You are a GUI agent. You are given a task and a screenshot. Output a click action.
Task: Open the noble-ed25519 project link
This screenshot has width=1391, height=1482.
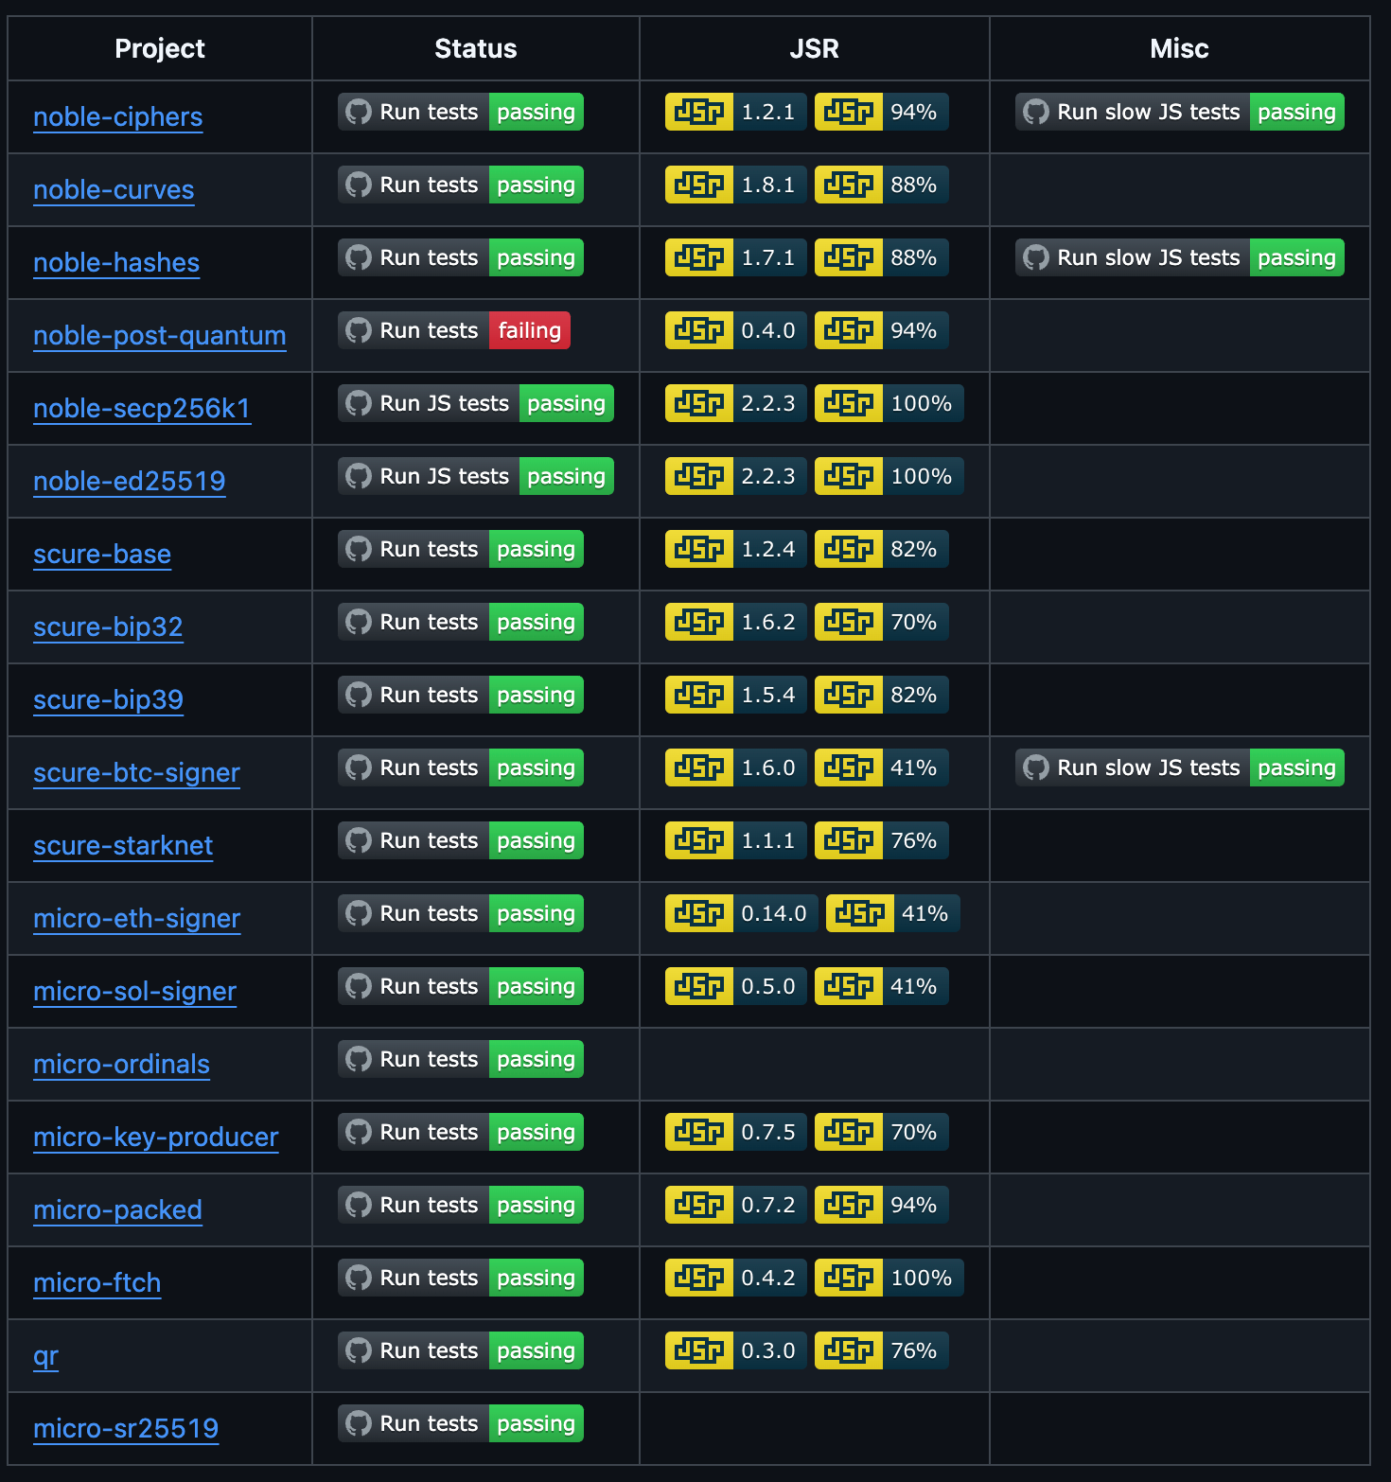click(130, 482)
